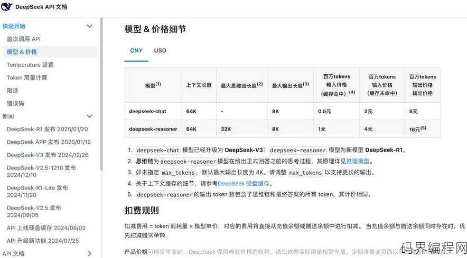Collapse the 快速开始 section chevron
This screenshot has height=258, width=467.
tap(89, 26)
